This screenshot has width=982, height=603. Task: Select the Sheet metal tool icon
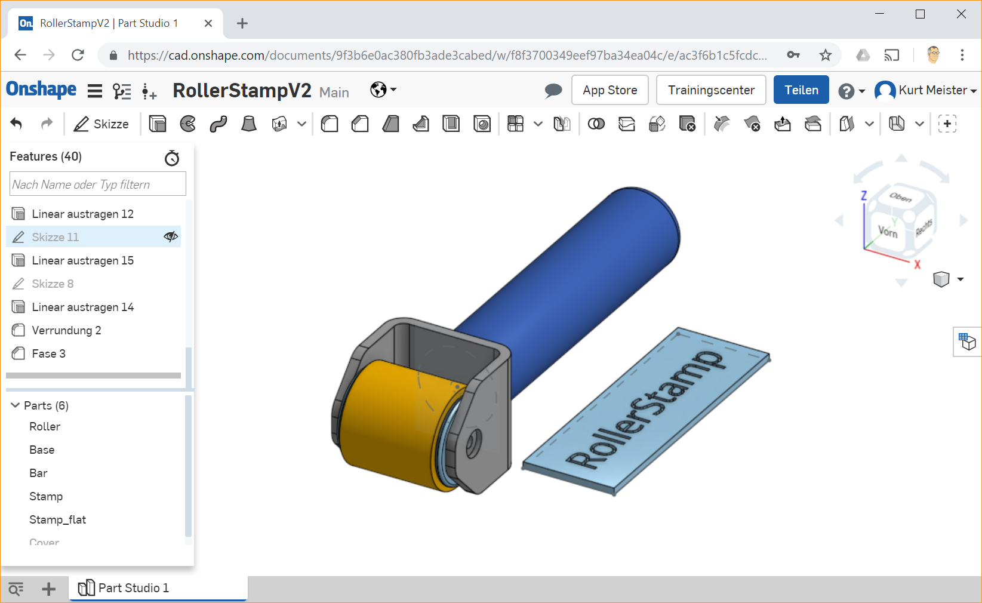[x=897, y=124]
